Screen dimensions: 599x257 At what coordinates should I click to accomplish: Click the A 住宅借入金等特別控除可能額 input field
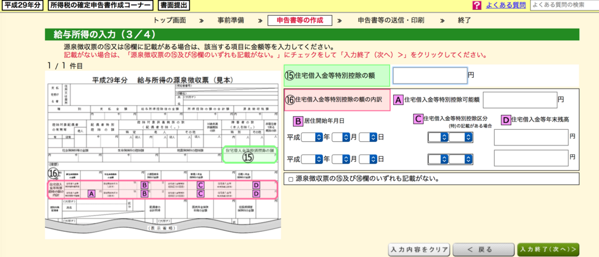(519, 100)
